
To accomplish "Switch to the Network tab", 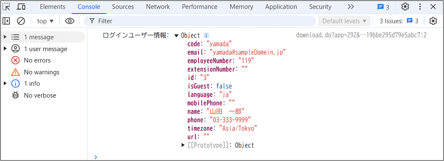I will pyautogui.click(x=158, y=7).
